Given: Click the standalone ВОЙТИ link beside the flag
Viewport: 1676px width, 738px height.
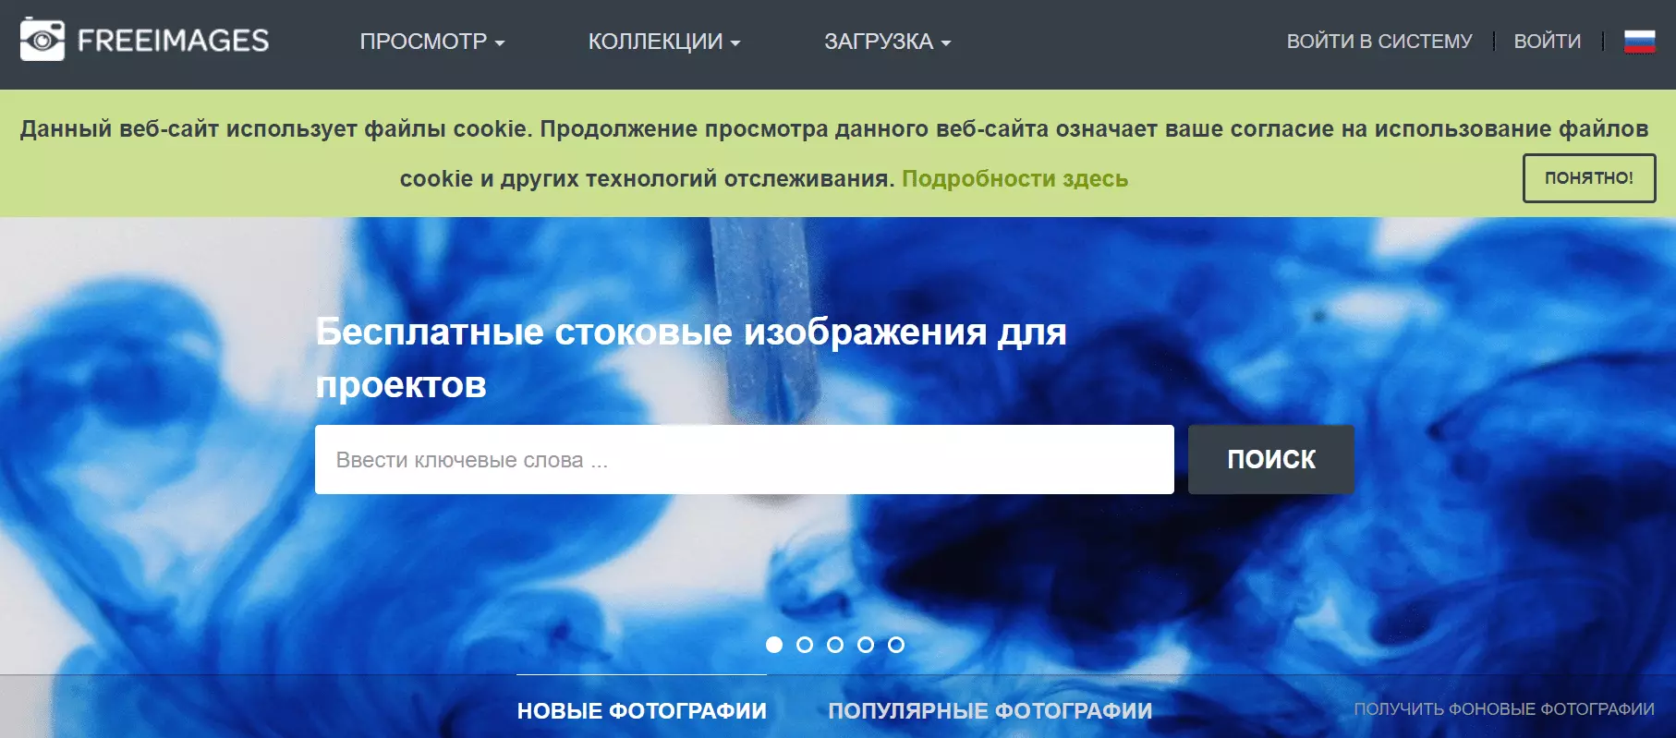Looking at the screenshot, I should [x=1547, y=42].
